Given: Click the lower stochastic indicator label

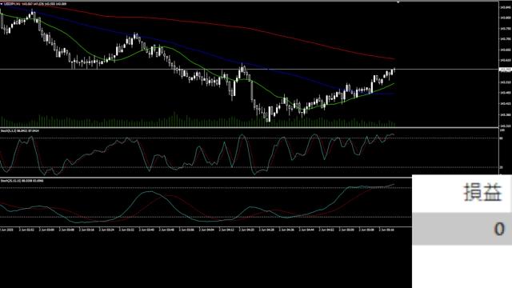Looking at the screenshot, I should click(x=22, y=181).
